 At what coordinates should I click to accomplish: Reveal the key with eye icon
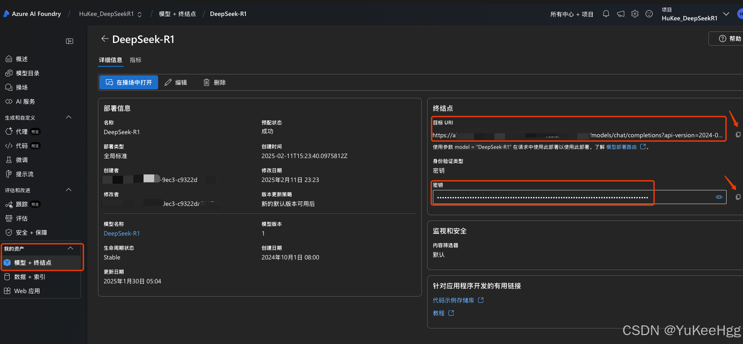point(719,197)
